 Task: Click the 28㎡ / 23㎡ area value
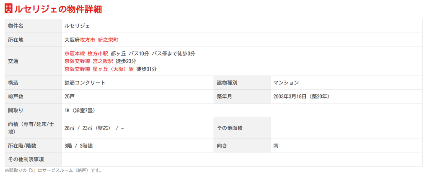(x=94, y=128)
